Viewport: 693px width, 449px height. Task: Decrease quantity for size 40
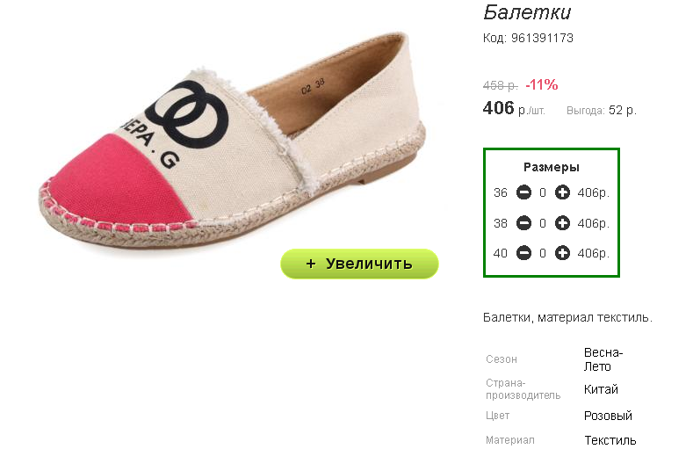point(523,253)
